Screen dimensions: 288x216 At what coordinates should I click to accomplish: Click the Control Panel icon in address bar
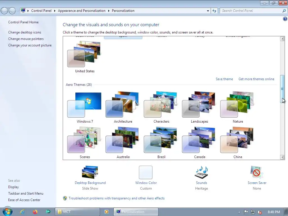pos(23,11)
